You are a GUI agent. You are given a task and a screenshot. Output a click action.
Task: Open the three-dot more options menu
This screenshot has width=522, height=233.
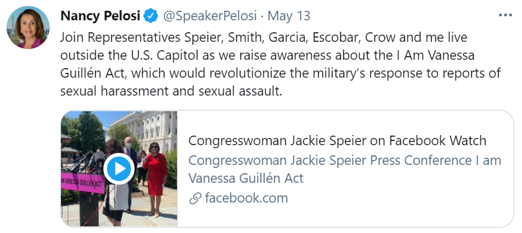point(505,16)
